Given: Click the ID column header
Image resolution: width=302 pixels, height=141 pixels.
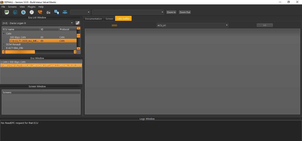Looking at the screenshot, I should [50, 29].
